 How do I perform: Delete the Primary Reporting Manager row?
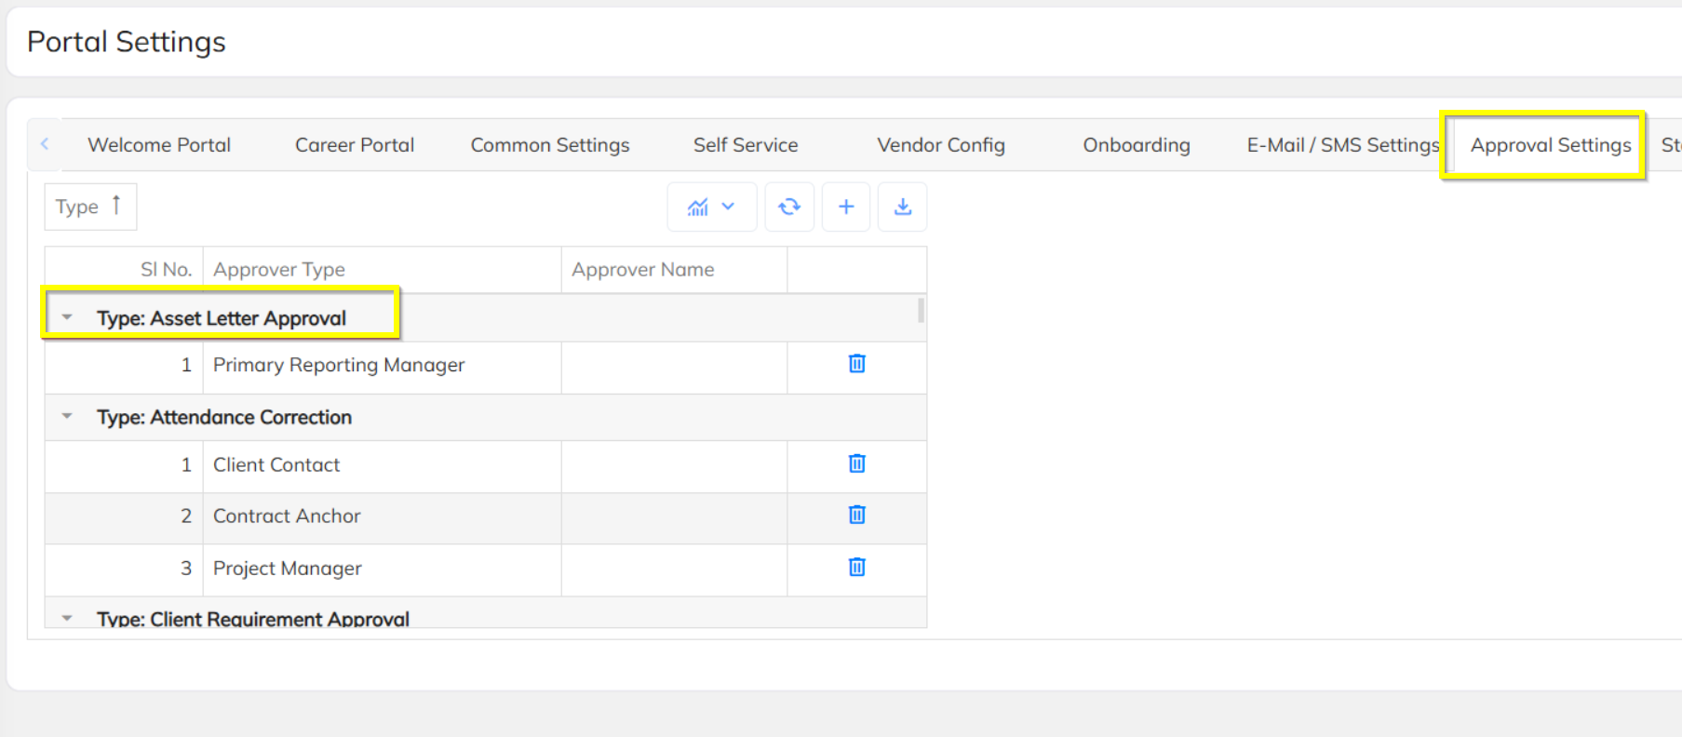[857, 364]
